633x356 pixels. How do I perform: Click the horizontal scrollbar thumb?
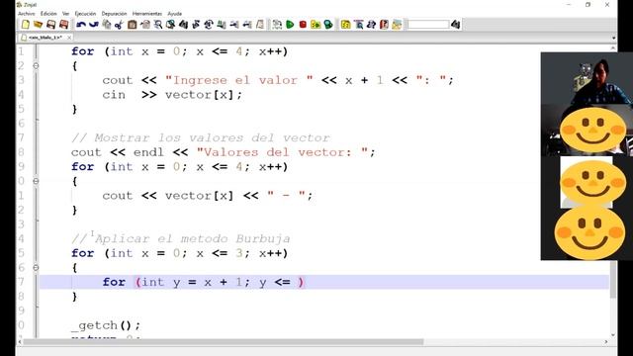223,342
